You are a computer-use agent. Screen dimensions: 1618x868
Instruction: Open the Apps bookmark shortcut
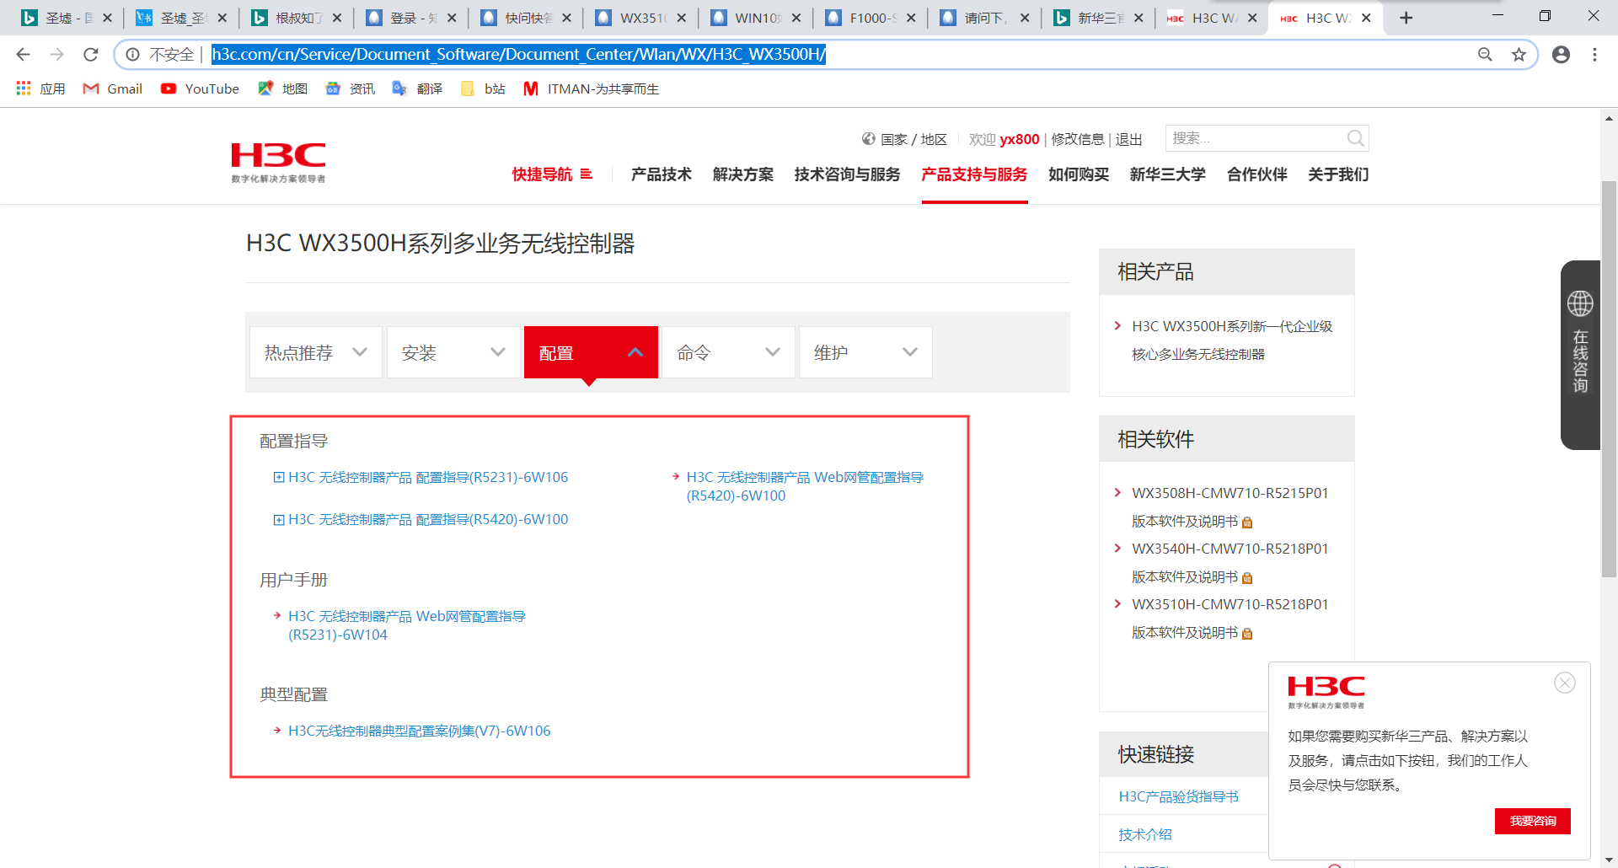[40, 88]
